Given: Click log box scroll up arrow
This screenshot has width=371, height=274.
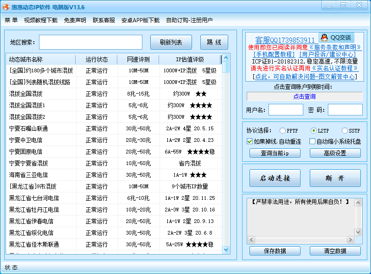Looking at the screenshot, I should pos(358,203).
